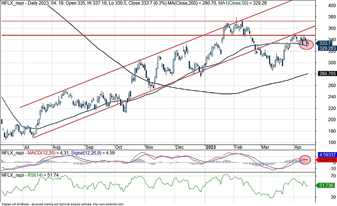
Task: Click the Nov label on the time axis
Action: pos(149,147)
